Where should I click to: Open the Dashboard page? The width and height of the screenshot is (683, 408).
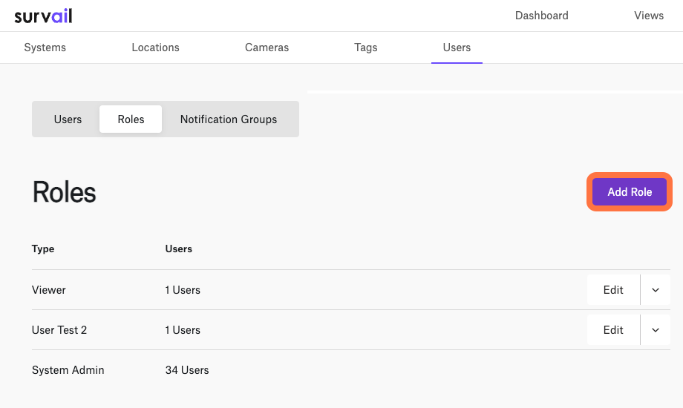click(x=541, y=16)
